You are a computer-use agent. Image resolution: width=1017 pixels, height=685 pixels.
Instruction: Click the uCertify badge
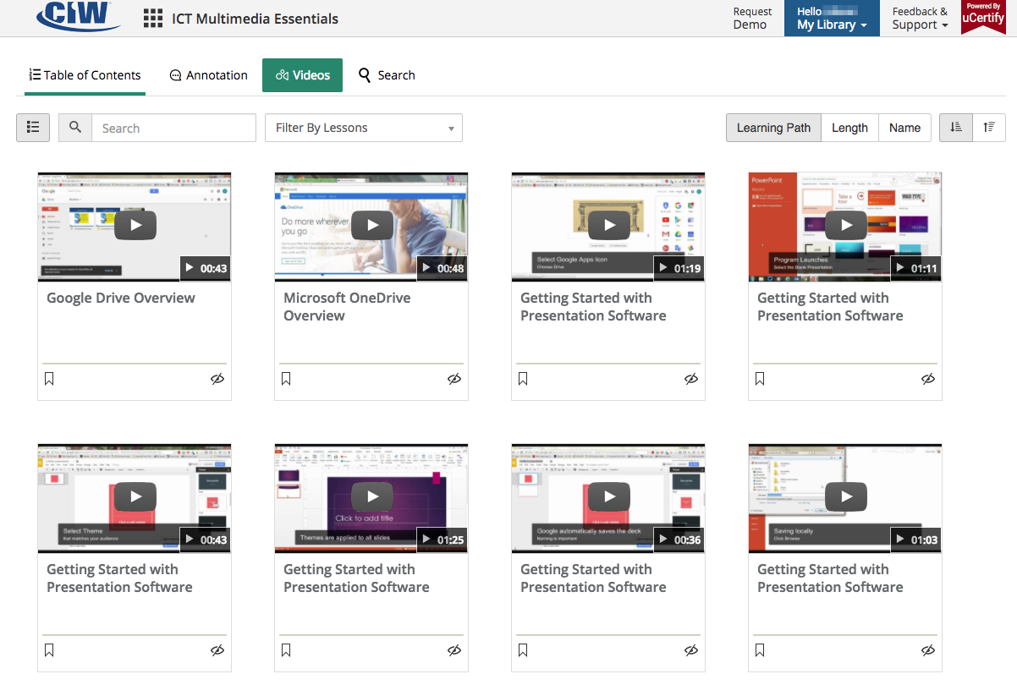click(983, 17)
